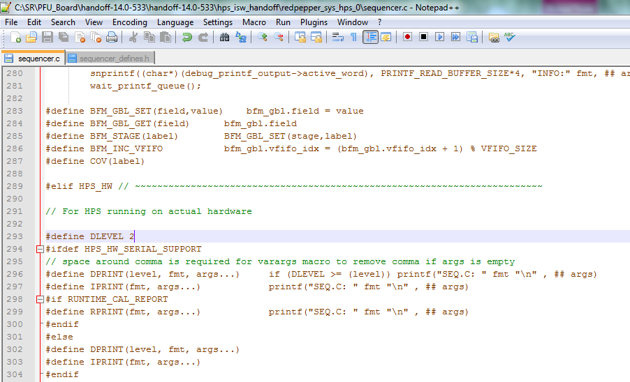Image resolution: width=630 pixels, height=382 pixels.
Task: Open the Search menu
Action: point(63,22)
